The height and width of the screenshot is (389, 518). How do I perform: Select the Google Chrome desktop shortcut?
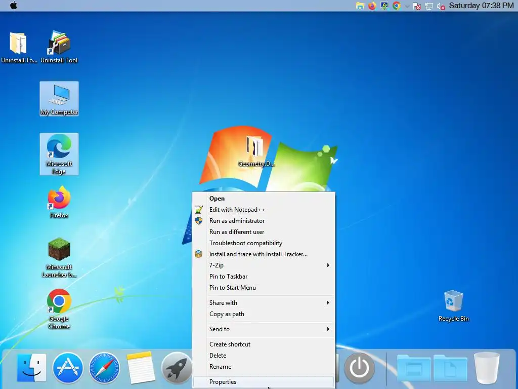pyautogui.click(x=59, y=309)
